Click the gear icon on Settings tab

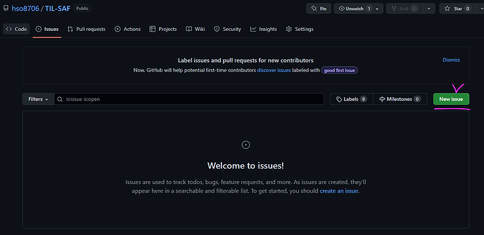click(289, 29)
